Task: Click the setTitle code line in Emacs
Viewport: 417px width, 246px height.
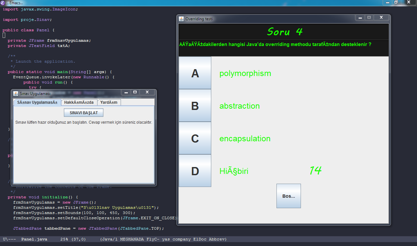Action: coord(86,208)
